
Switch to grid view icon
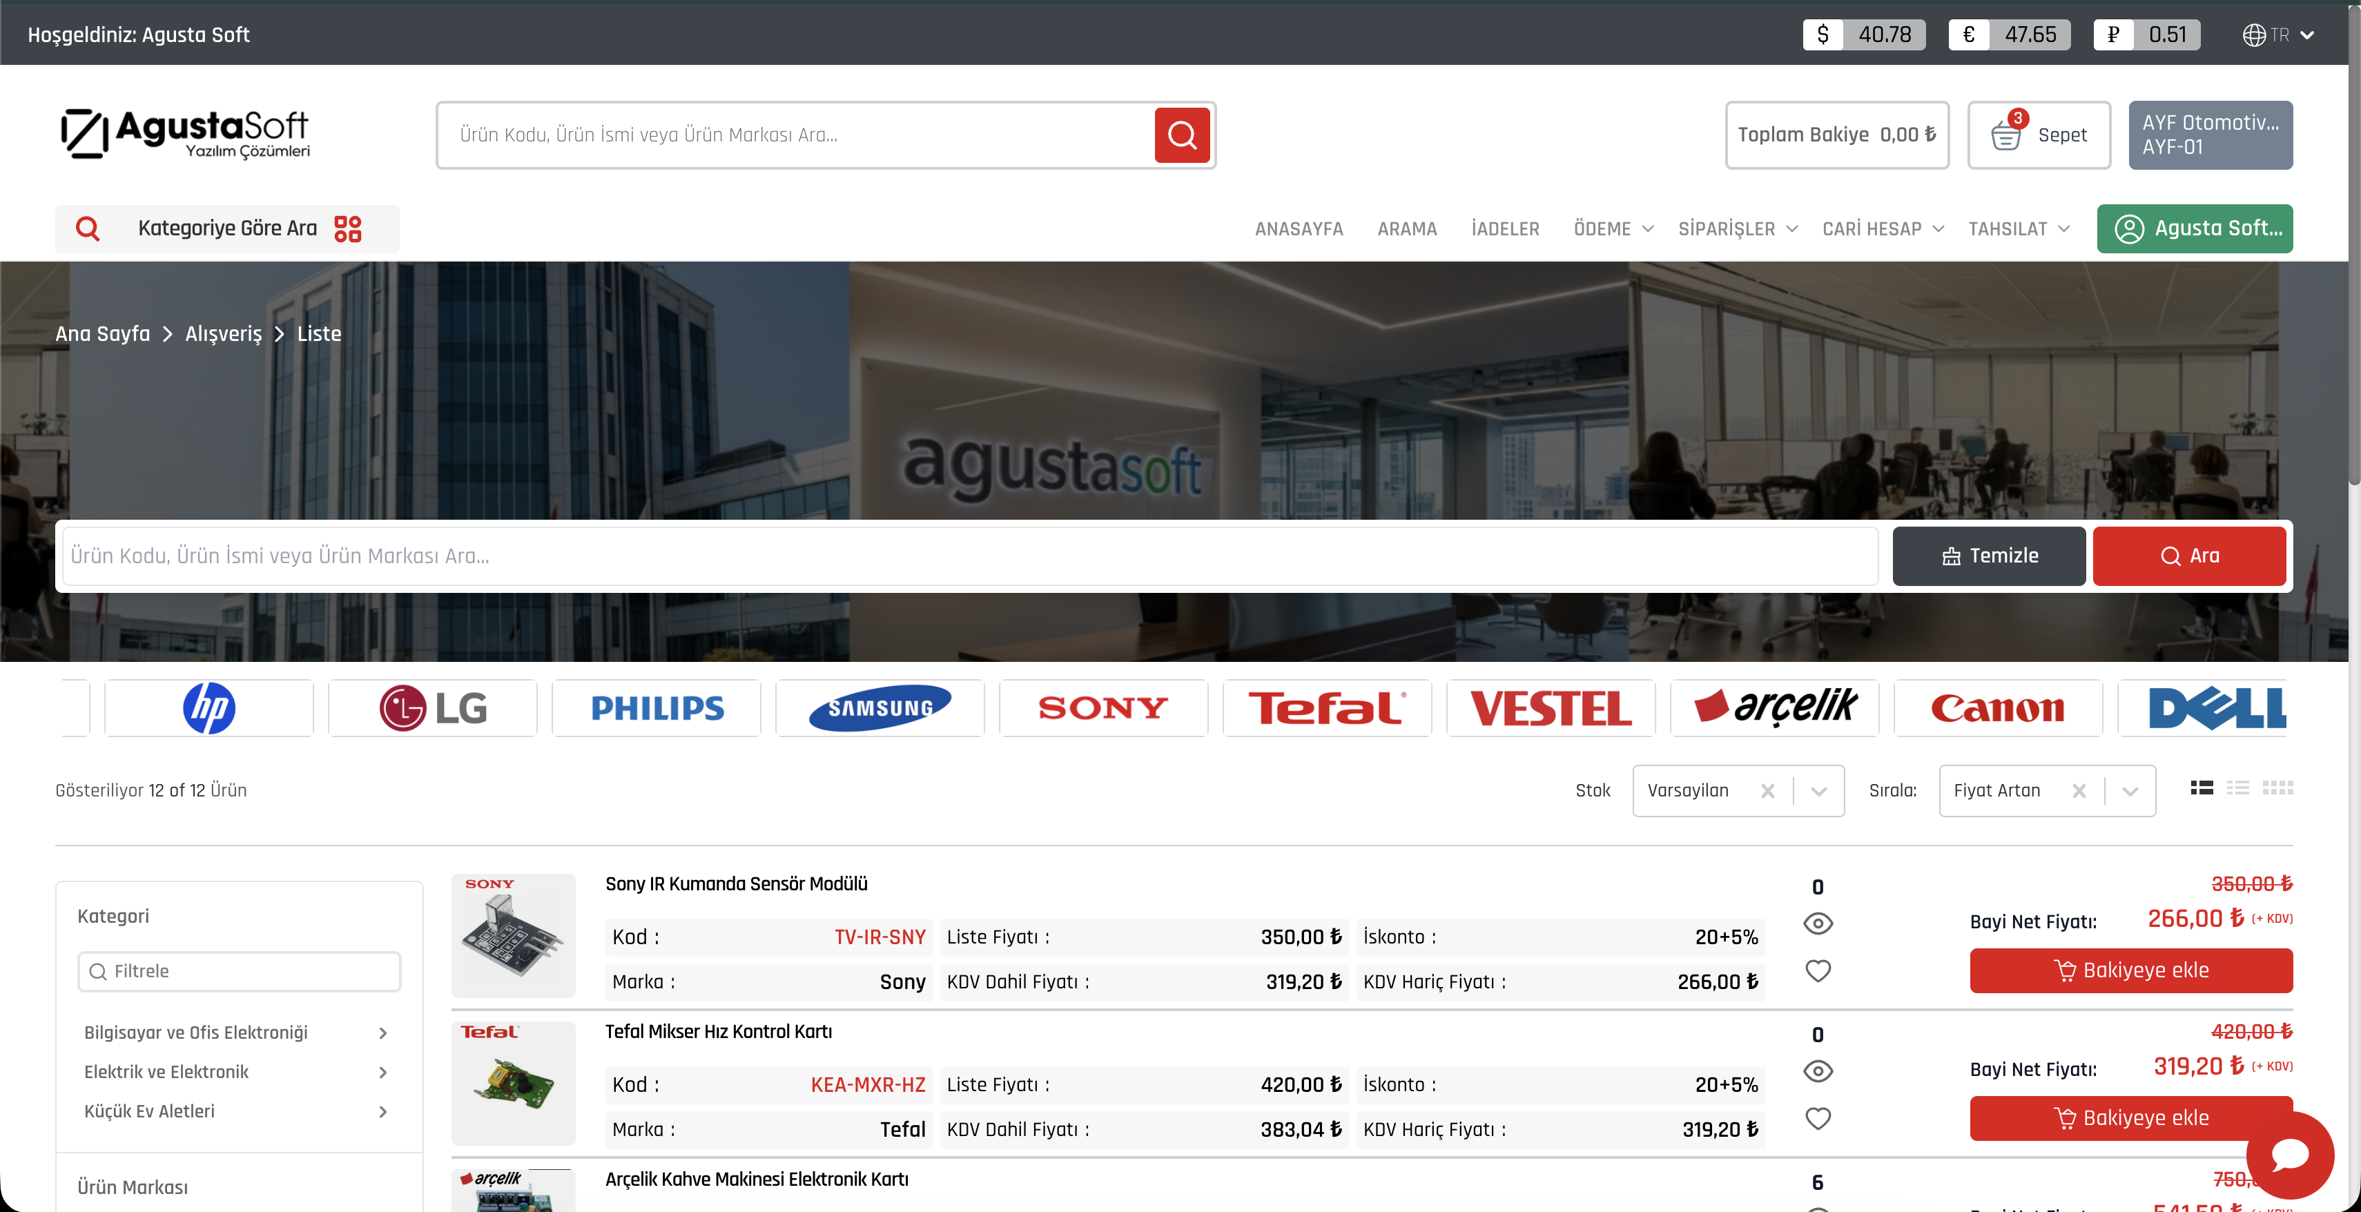pyautogui.click(x=2277, y=788)
